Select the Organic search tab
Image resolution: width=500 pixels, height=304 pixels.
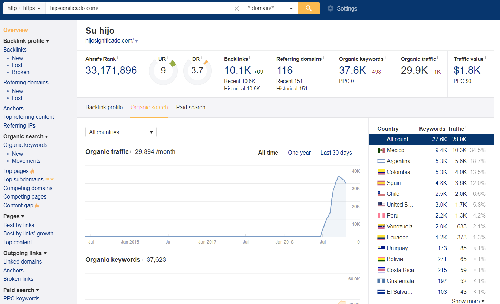149,107
